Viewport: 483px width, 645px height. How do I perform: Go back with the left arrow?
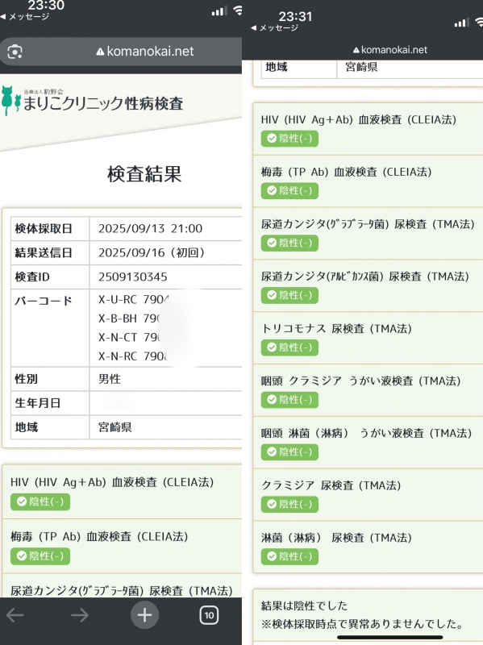(15, 615)
